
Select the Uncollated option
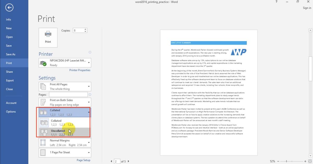click(x=64, y=133)
